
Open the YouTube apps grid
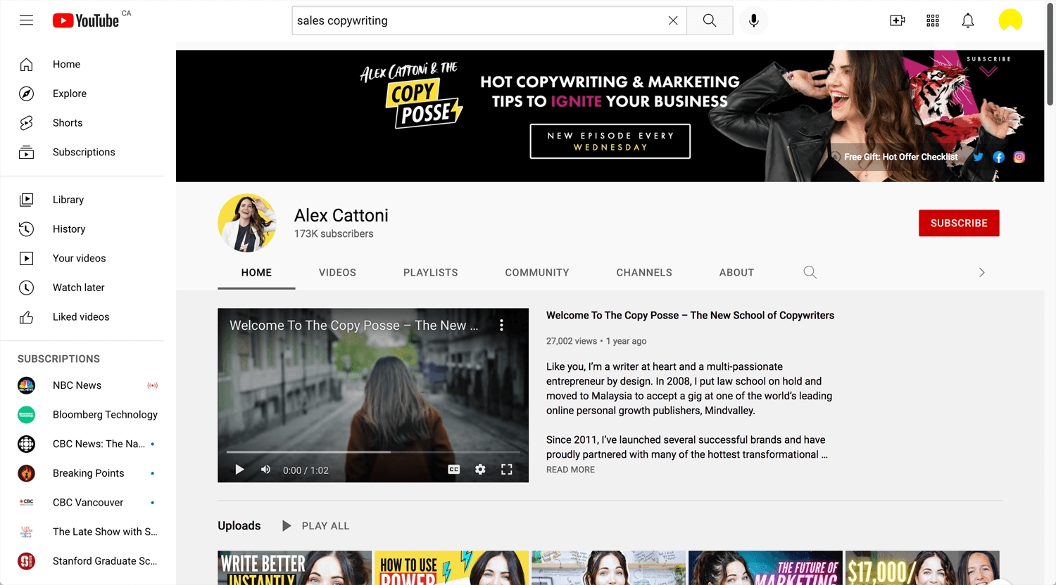point(933,20)
